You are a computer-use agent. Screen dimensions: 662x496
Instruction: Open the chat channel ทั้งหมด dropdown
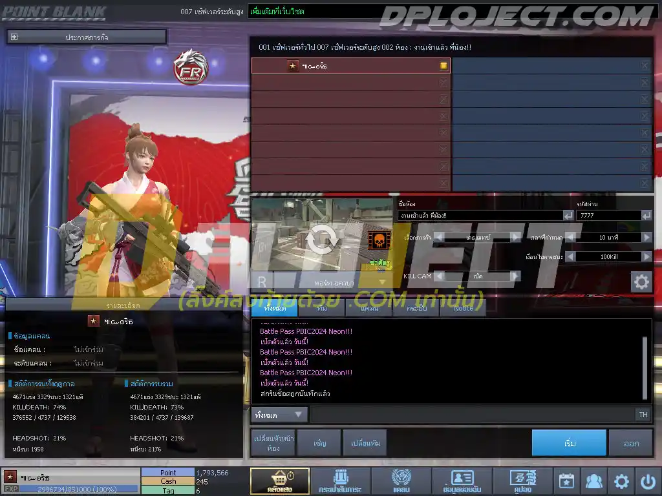point(279,415)
